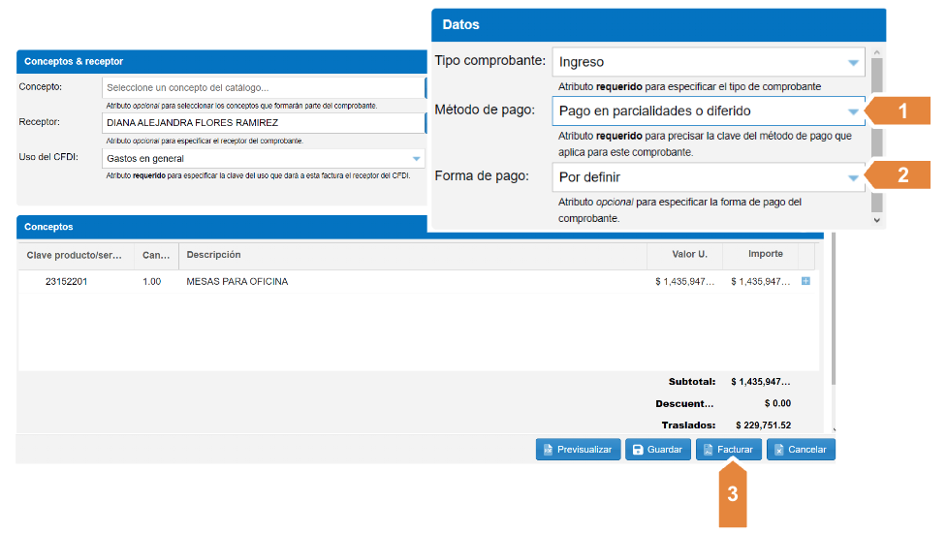
Task: Click the PDF icon on the Previsualizar button
Action: [x=548, y=450]
